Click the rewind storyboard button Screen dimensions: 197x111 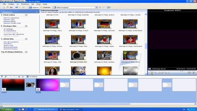pyautogui.click(x=19, y=77)
